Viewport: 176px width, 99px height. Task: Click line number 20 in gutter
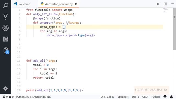click(x=19, y=90)
